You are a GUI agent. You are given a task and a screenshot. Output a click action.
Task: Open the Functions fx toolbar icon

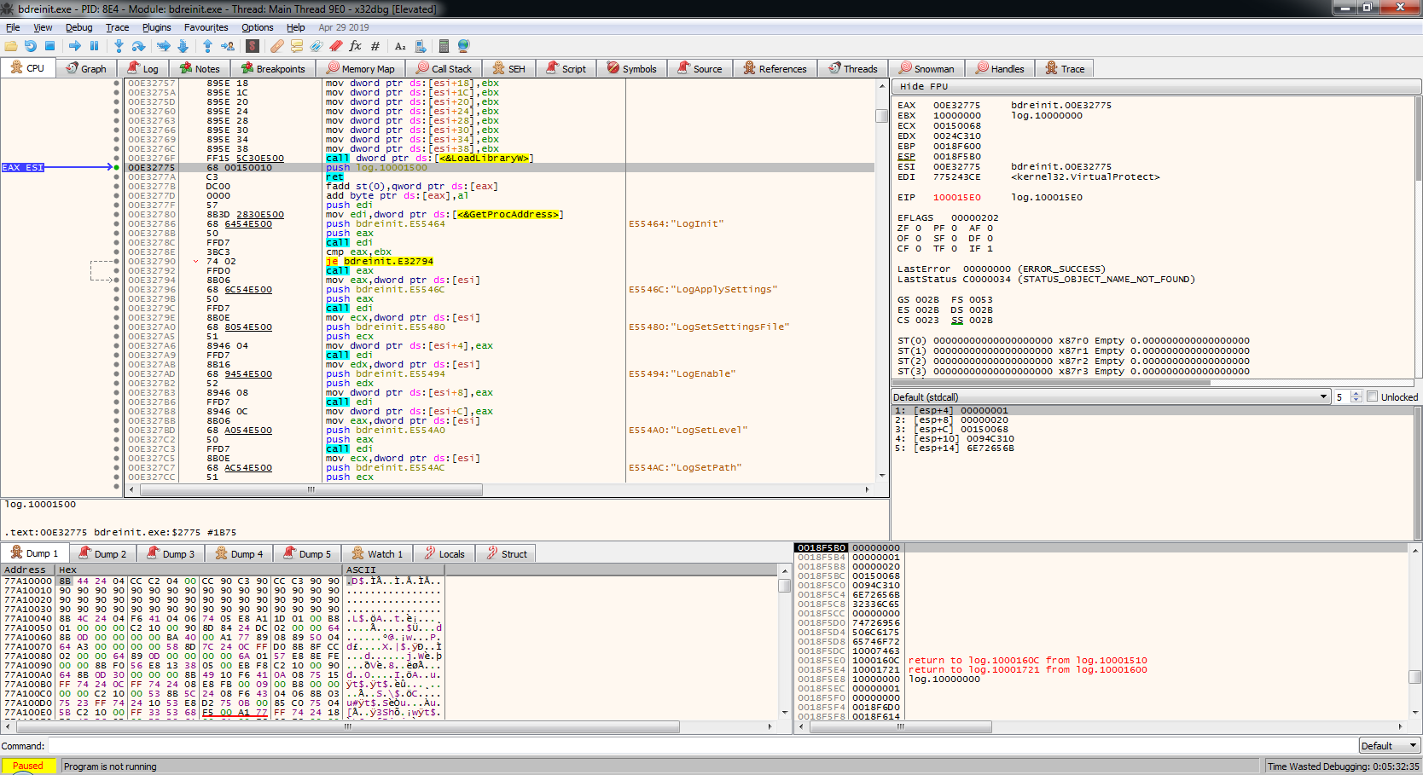(x=355, y=46)
